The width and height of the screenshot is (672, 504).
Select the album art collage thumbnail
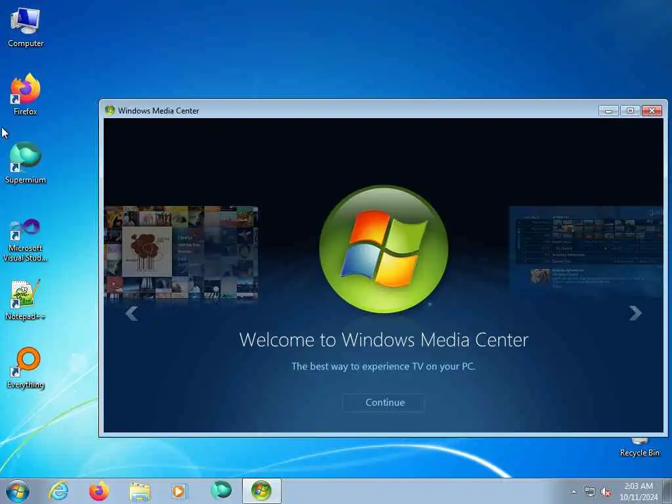(x=181, y=253)
